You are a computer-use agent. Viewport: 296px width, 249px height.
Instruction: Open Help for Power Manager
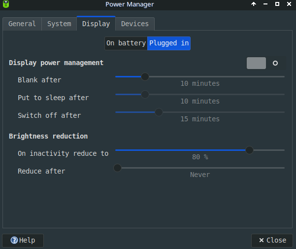(x=23, y=240)
